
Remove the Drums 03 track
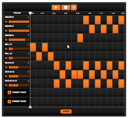coord(28,17)
